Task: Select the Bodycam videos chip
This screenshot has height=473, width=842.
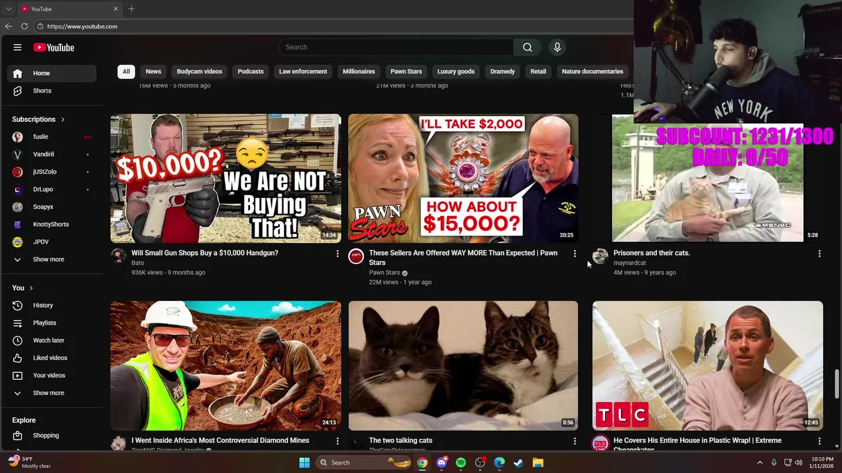Action: (199, 72)
